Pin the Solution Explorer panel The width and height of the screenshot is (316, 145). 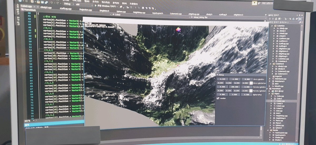(x=300, y=15)
